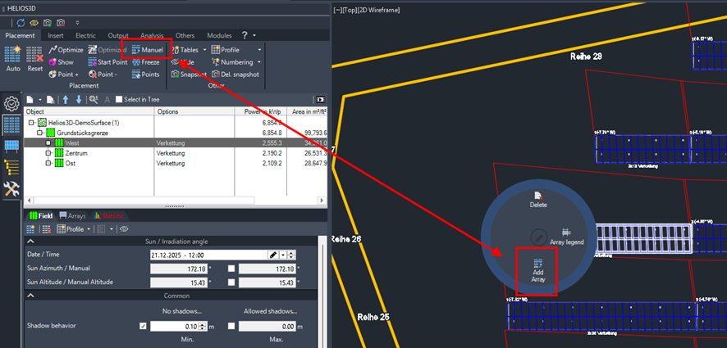Click the Optimize tool
This screenshot has width=727, height=348.
pyautogui.click(x=66, y=49)
